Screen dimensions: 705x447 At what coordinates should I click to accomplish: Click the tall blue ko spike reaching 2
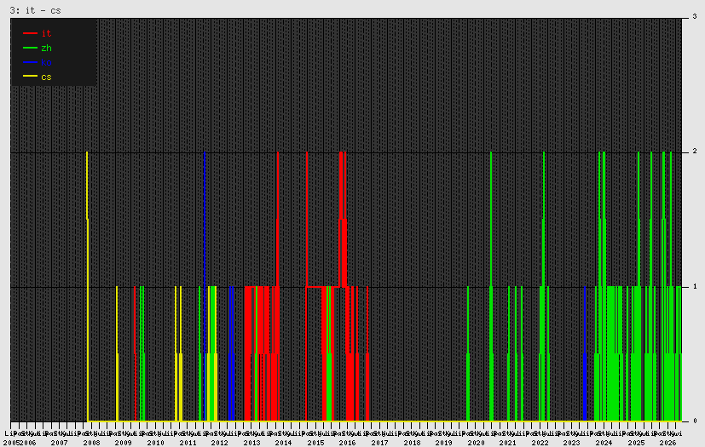[x=205, y=286]
